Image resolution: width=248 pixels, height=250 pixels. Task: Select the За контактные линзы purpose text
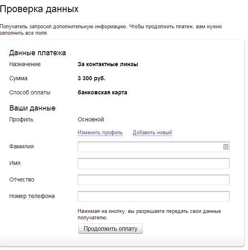108,64
